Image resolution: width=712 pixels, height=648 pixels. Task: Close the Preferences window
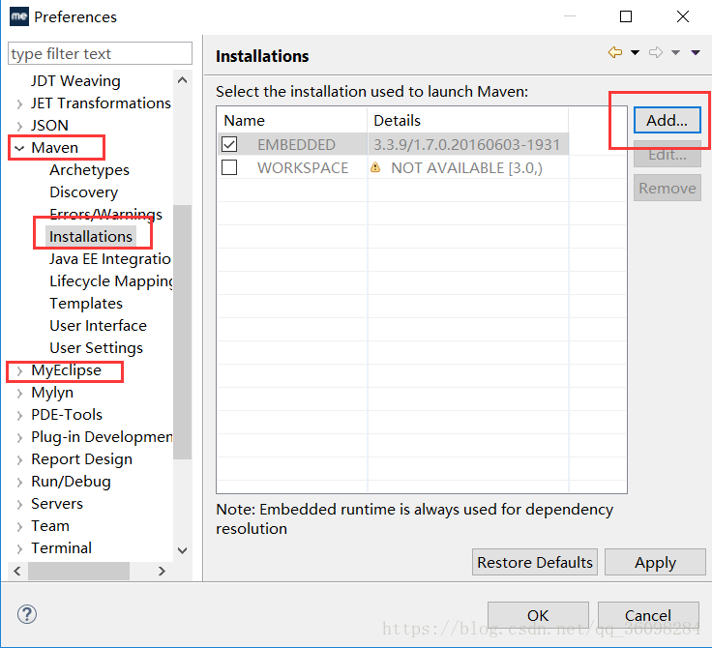(x=682, y=16)
